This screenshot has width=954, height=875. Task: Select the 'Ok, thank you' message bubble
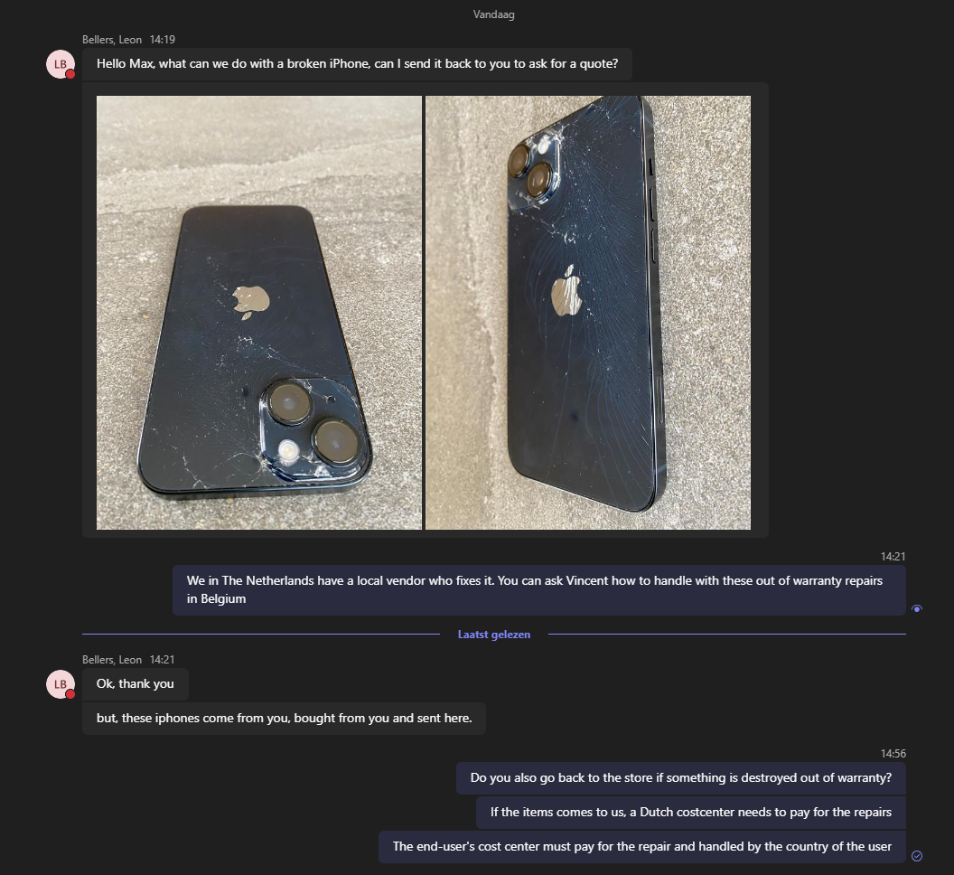(136, 683)
